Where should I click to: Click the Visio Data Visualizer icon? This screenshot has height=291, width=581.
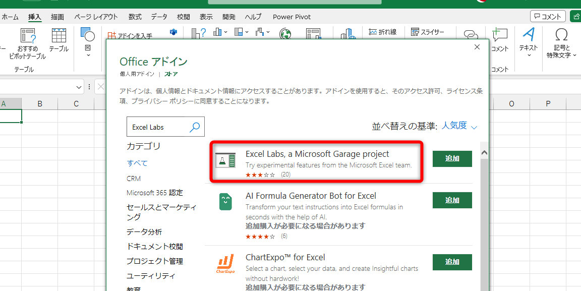pyautogui.click(x=173, y=32)
